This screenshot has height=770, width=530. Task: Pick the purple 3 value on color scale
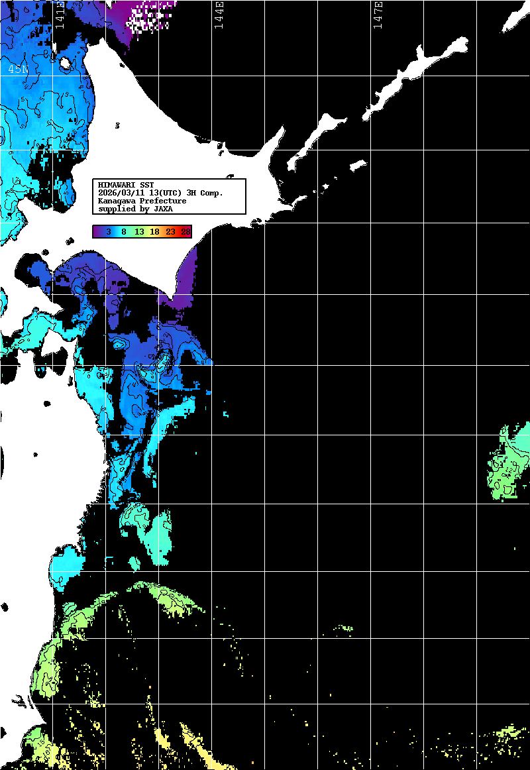pos(108,231)
